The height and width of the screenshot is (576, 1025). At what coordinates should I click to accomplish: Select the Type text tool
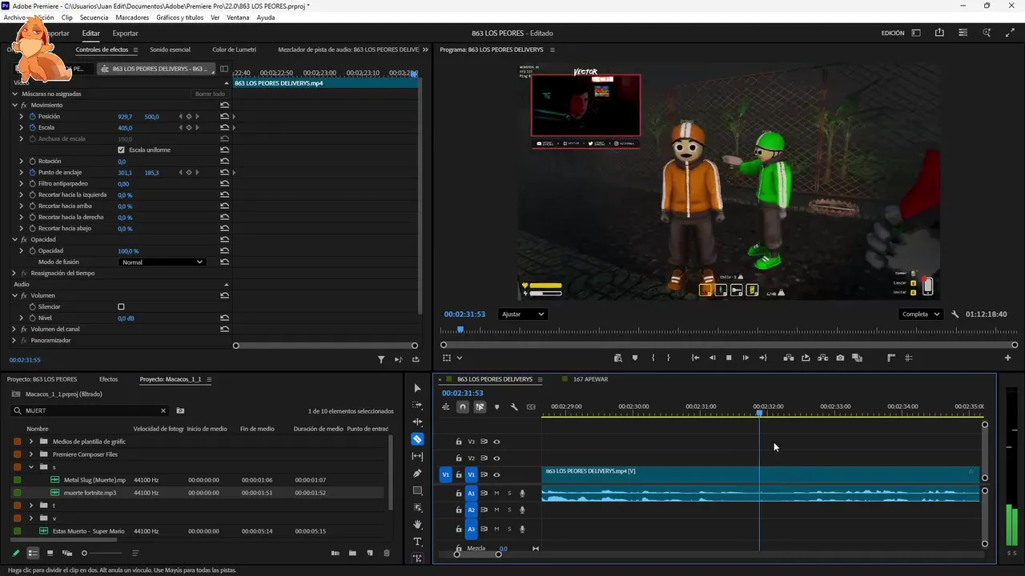point(417,542)
